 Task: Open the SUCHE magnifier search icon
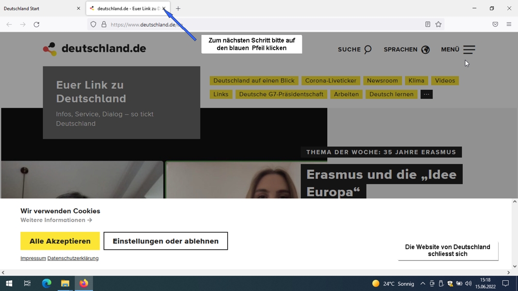(368, 49)
